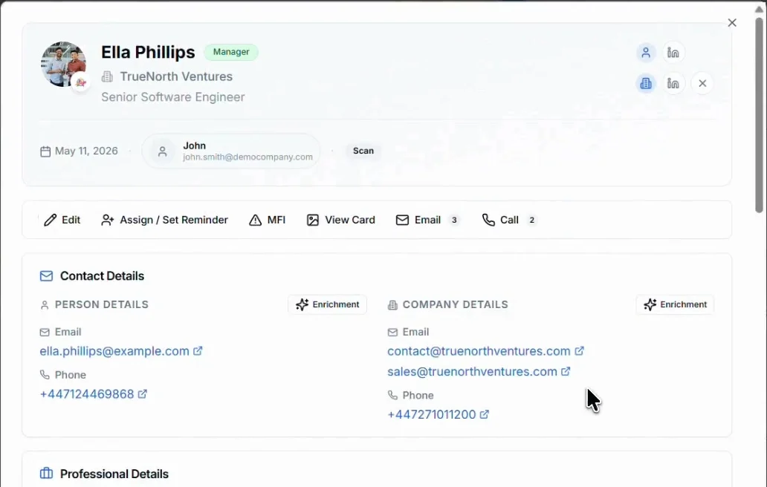
Task: Click Ella Phillips profile photo
Action: coord(64,64)
